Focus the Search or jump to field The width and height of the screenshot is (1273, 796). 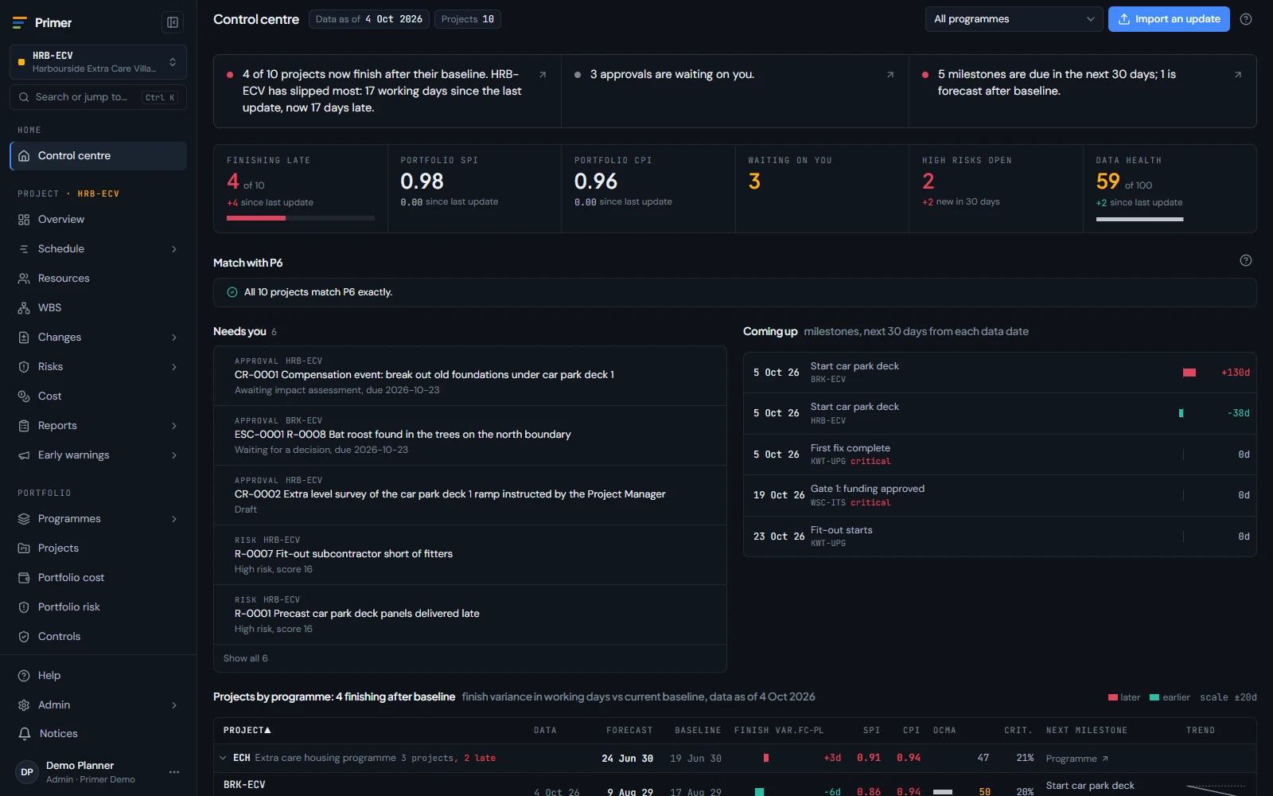click(98, 97)
